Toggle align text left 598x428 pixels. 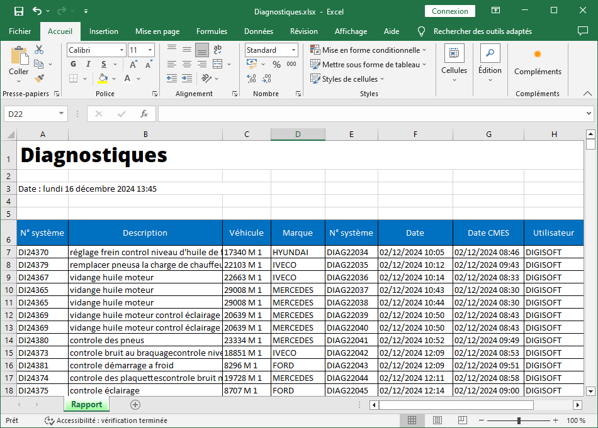[172, 64]
